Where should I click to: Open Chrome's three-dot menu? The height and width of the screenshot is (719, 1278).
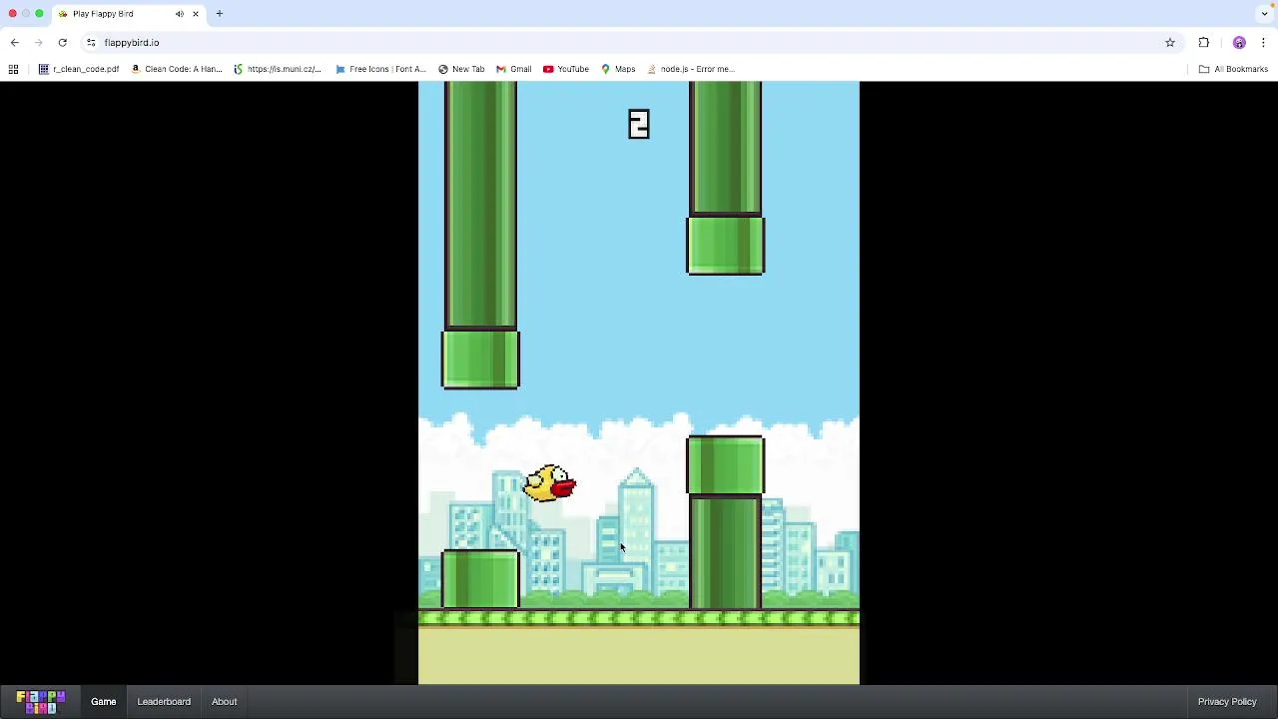1263,43
